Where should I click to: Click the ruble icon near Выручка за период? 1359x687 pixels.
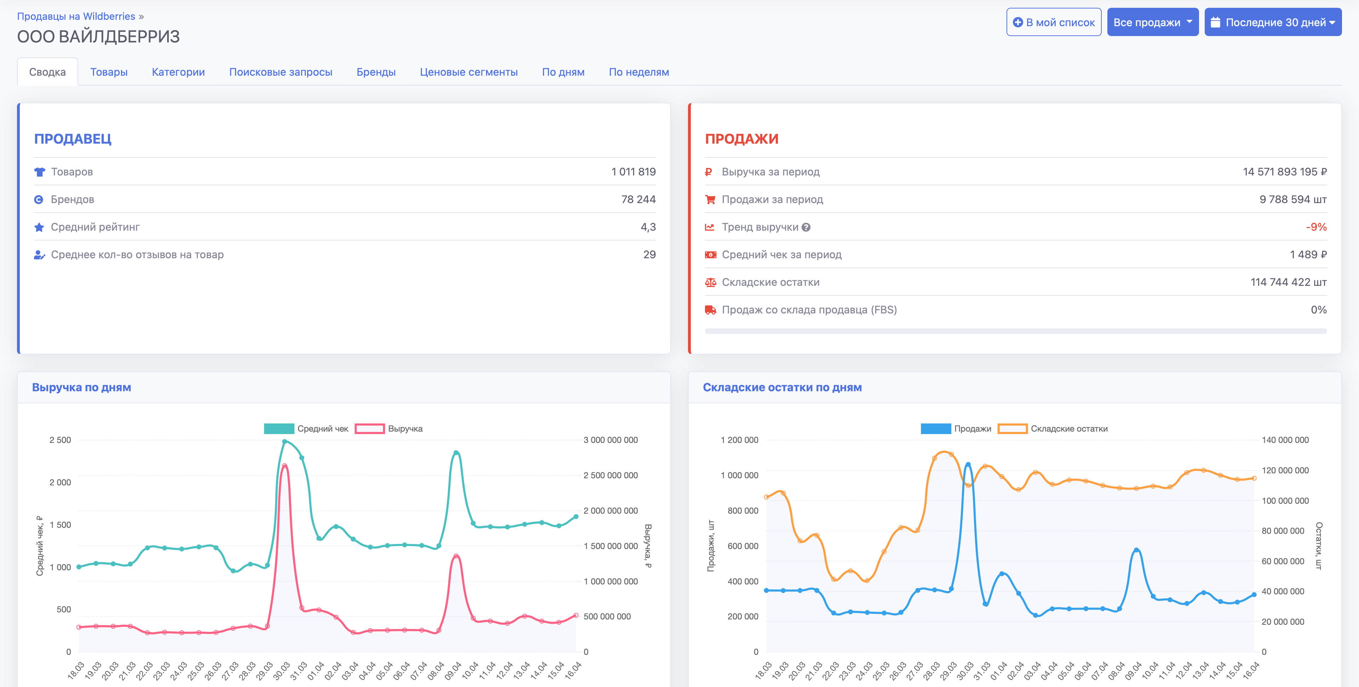point(710,171)
